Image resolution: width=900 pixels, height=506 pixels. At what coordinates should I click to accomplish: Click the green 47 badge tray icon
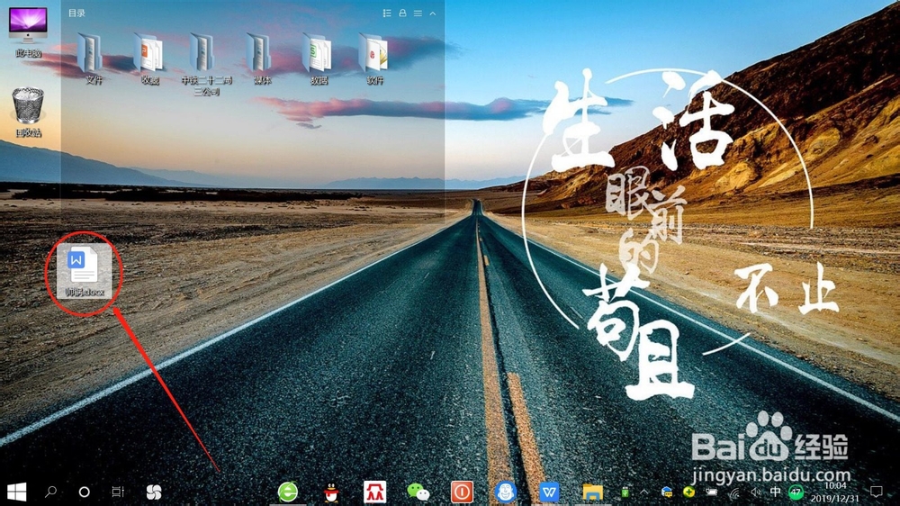(x=796, y=492)
